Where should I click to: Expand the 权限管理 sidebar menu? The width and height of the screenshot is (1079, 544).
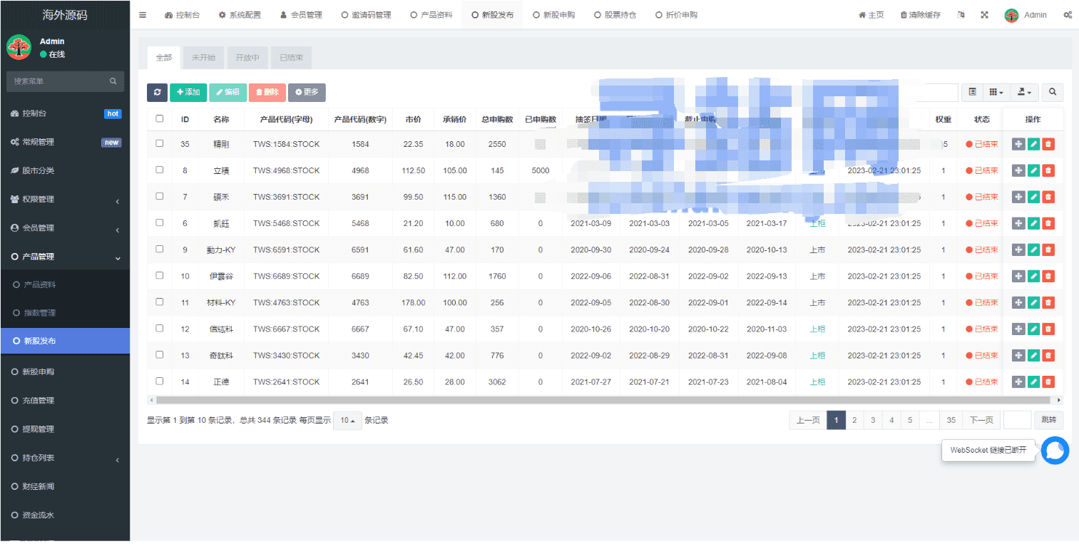65,199
